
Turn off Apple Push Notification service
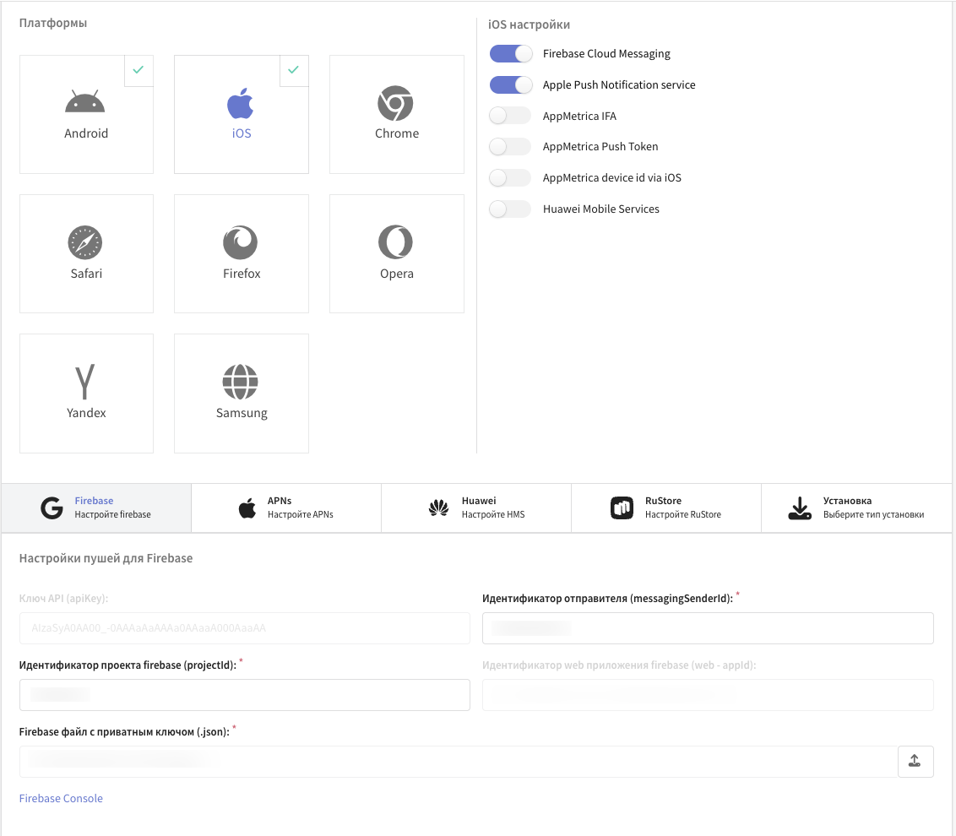[511, 85]
